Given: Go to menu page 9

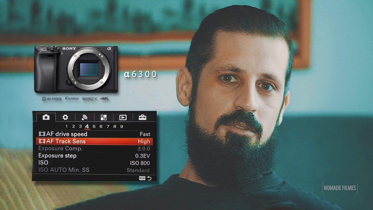Looking at the screenshot, I should [122, 126].
